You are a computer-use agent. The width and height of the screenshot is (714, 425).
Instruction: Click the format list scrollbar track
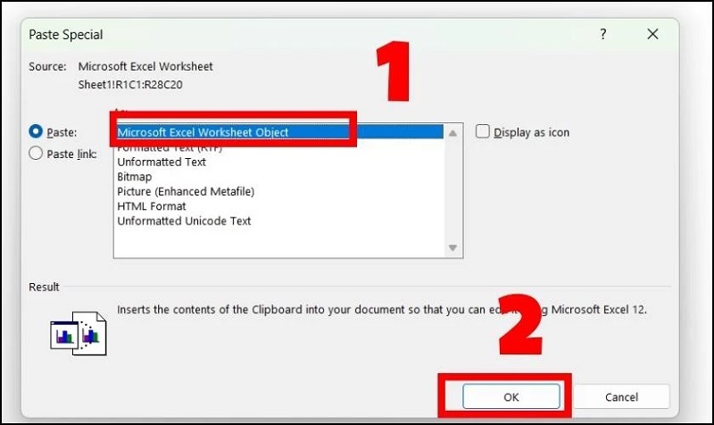pos(452,190)
